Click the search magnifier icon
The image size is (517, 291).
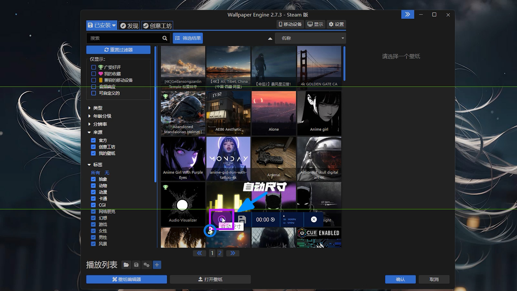click(x=165, y=38)
